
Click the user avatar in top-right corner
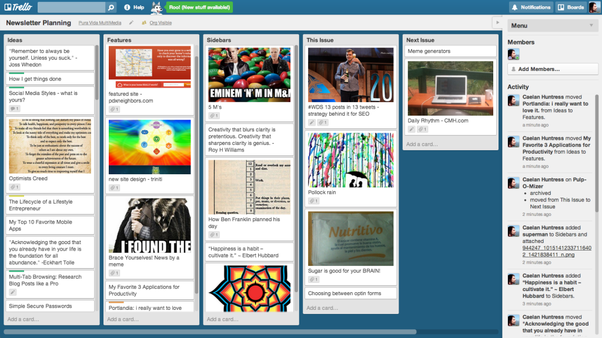click(594, 7)
